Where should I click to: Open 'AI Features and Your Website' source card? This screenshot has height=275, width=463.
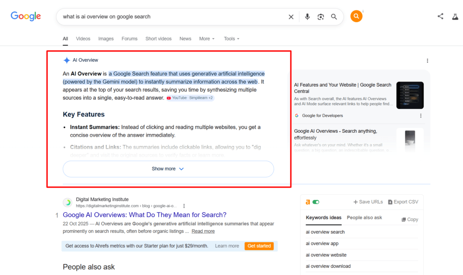pyautogui.click(x=343, y=88)
